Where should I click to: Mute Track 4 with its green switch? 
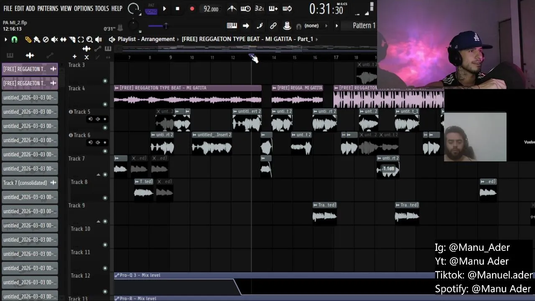[x=105, y=104]
